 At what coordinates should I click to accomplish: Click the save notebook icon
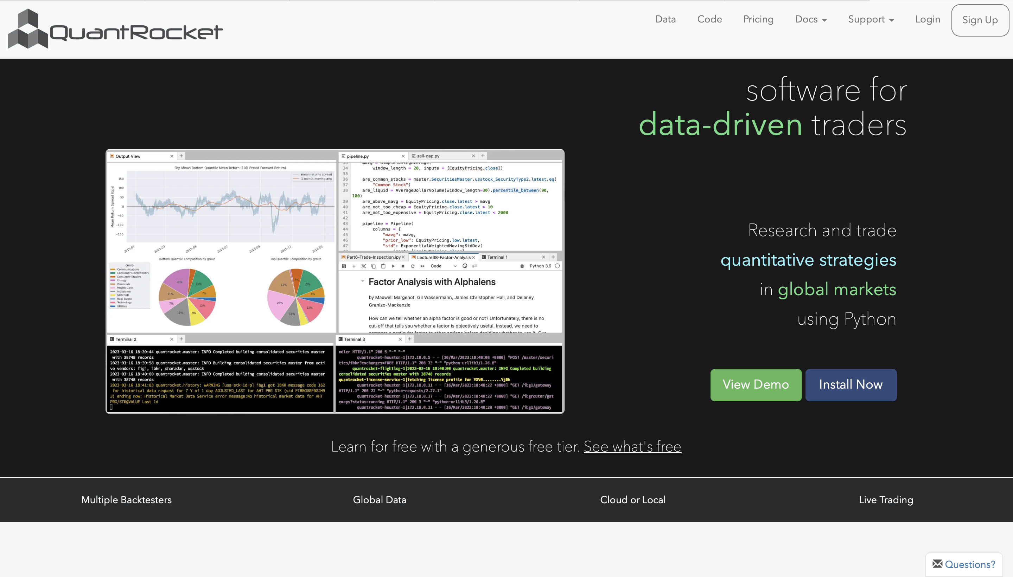tap(344, 266)
